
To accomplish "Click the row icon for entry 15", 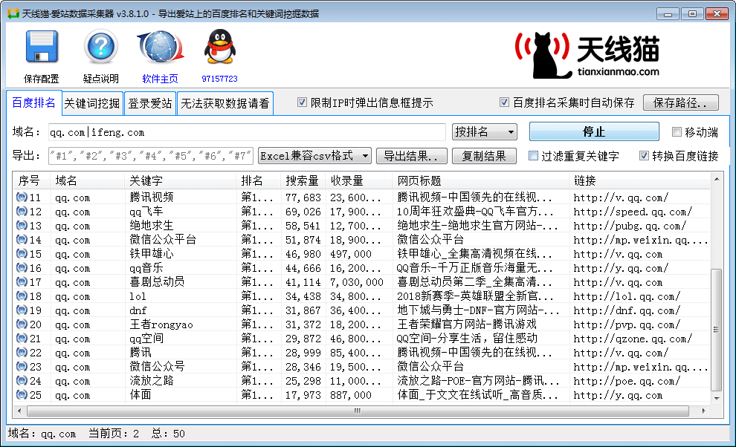I will [x=22, y=253].
